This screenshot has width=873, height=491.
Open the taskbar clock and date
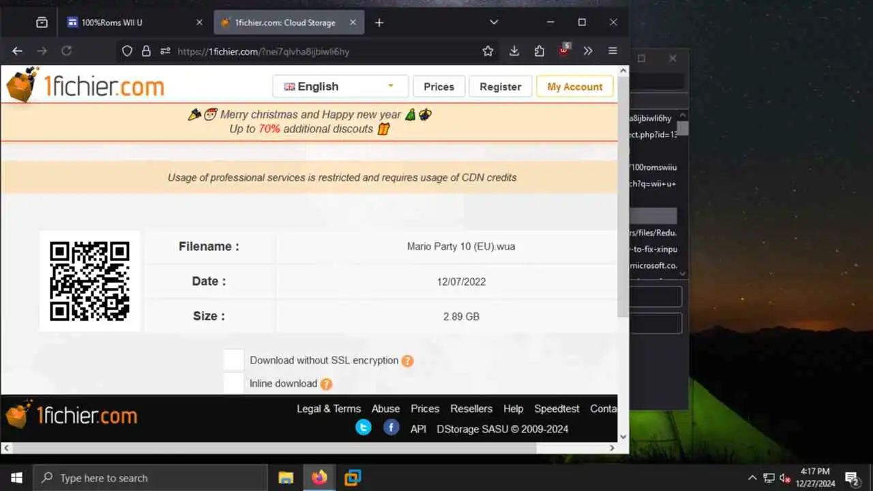815,477
